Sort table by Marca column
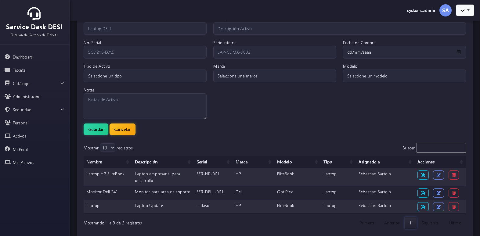This screenshot has height=236, width=480. point(254,162)
